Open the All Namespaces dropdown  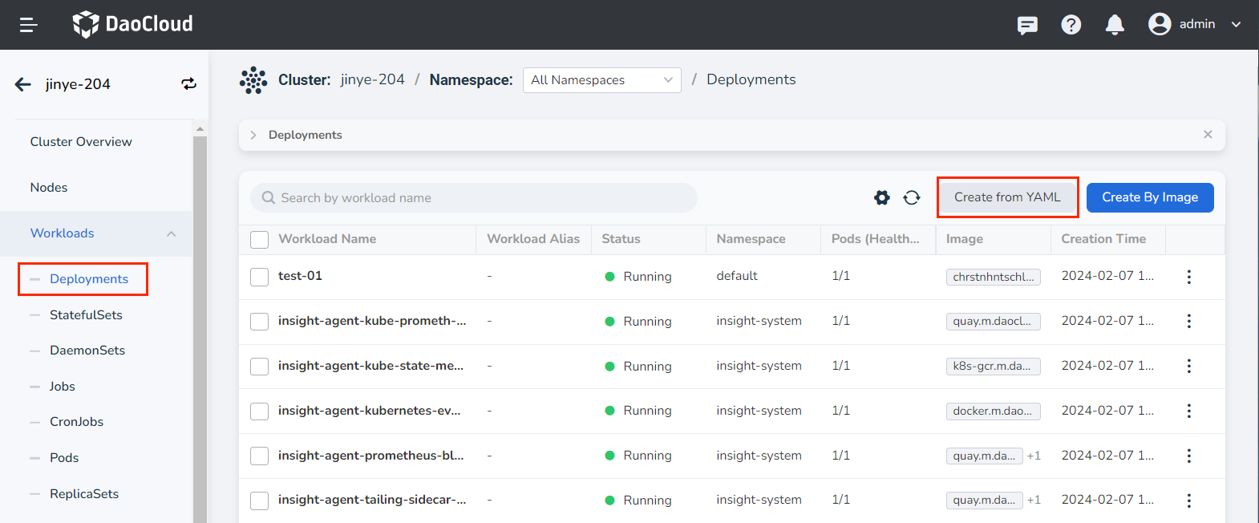coord(601,80)
